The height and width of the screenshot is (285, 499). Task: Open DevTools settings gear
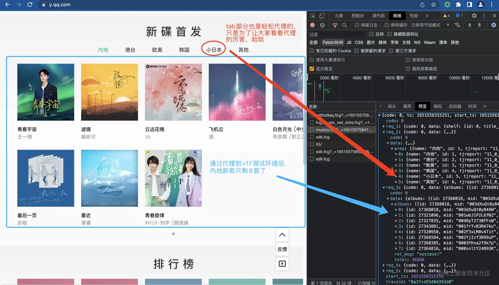(x=474, y=16)
